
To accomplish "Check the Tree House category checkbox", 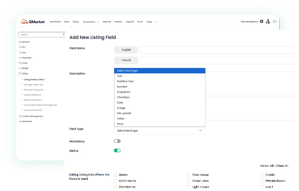I will pyautogui.click(x=189, y=175).
